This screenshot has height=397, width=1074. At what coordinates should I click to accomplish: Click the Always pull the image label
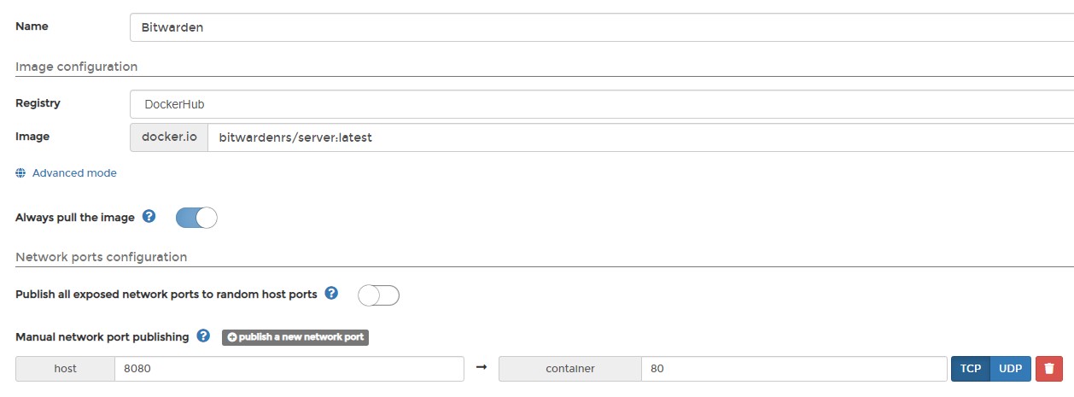click(75, 218)
